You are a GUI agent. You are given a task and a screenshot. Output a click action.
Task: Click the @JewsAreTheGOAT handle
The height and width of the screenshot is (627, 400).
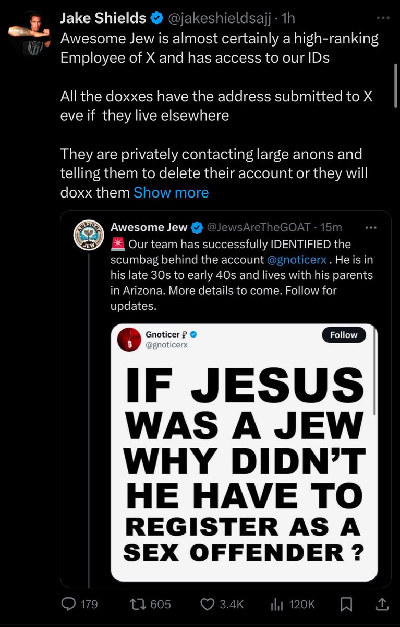point(260,227)
